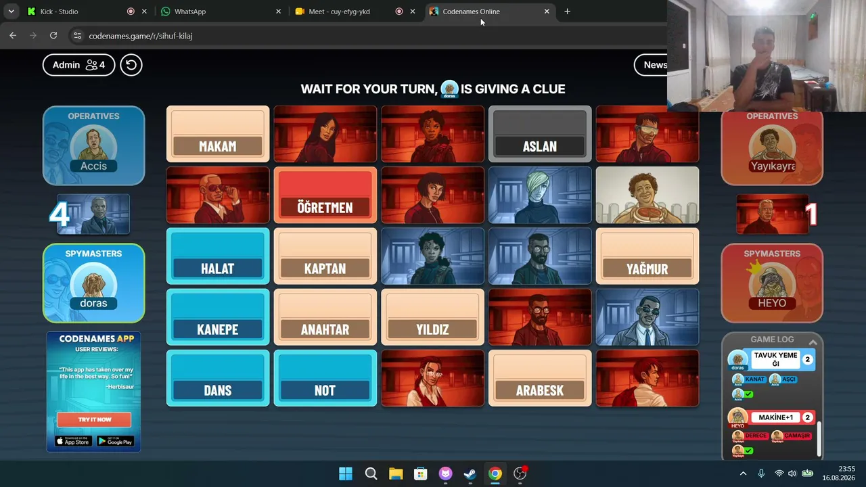
Task: Open OBS Studio from the taskbar
Action: (x=520, y=473)
